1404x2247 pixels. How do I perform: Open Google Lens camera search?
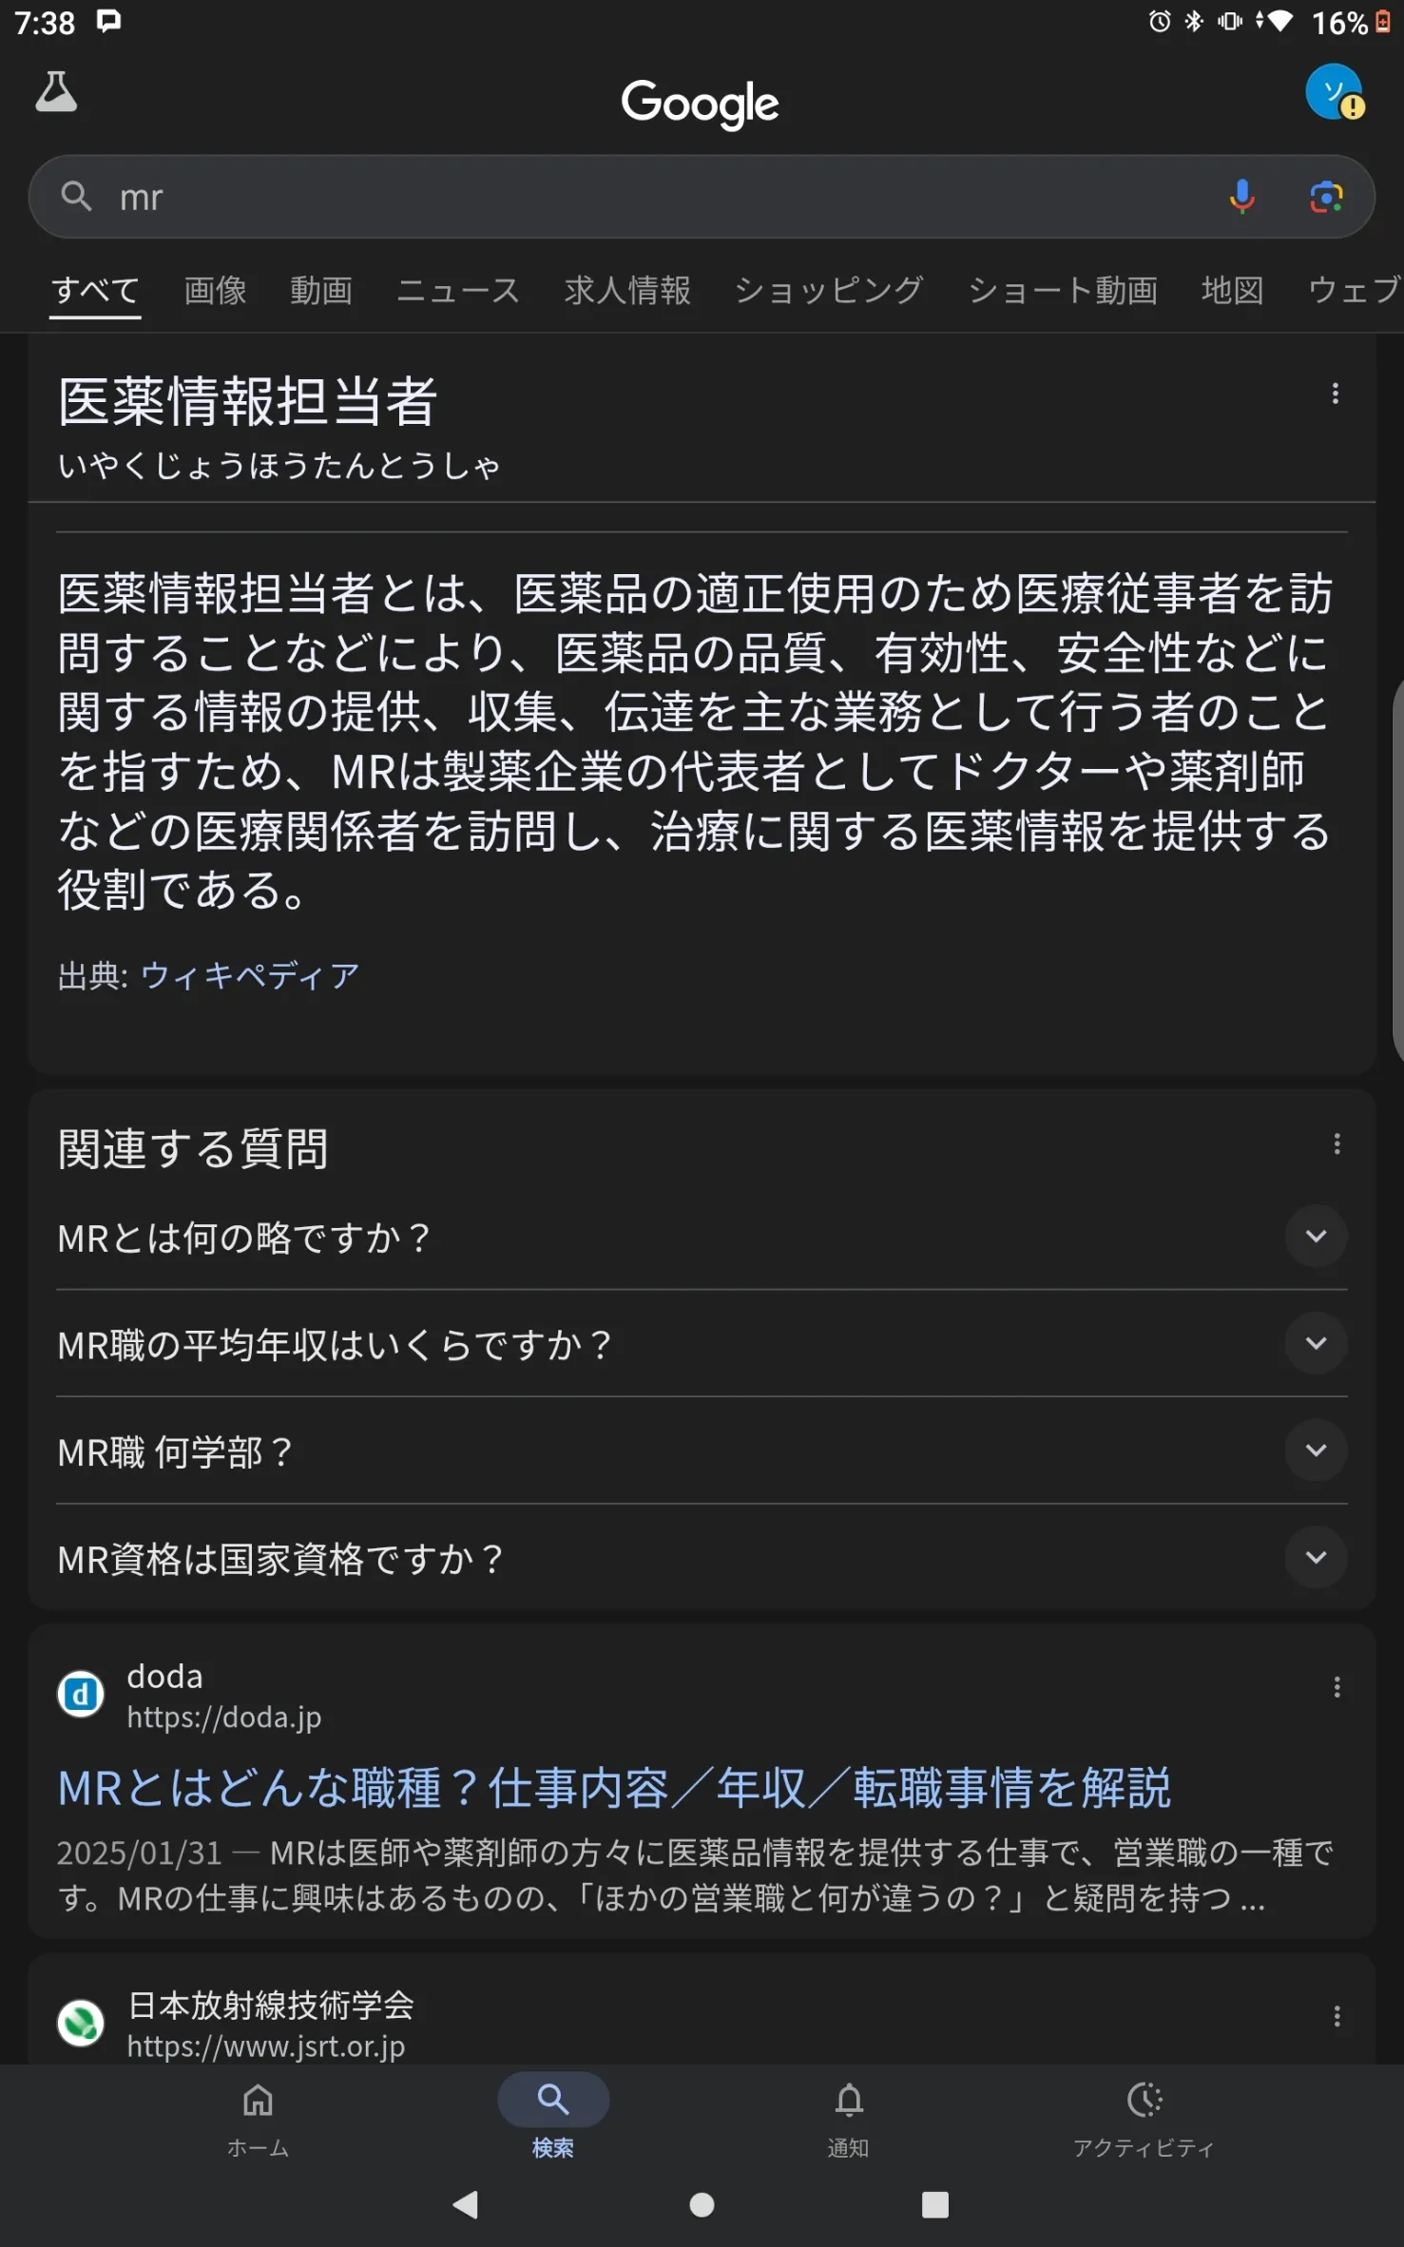pyautogui.click(x=1326, y=197)
